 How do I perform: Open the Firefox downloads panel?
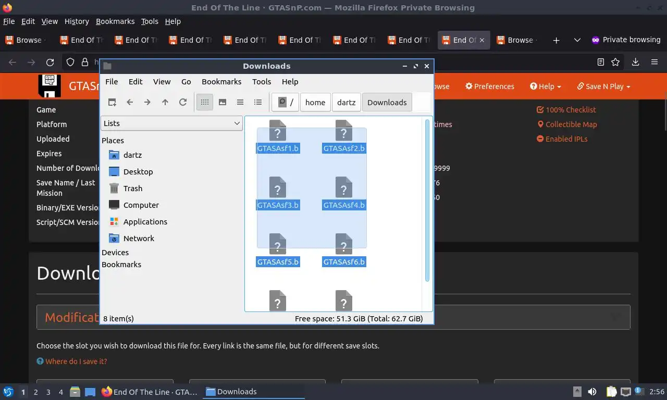point(635,62)
